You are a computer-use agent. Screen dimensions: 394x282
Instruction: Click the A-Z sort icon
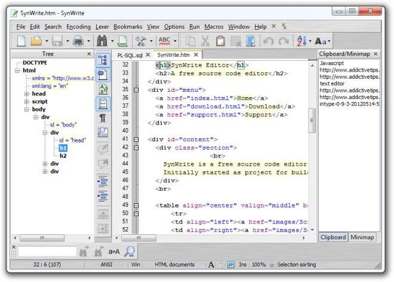[301, 41]
